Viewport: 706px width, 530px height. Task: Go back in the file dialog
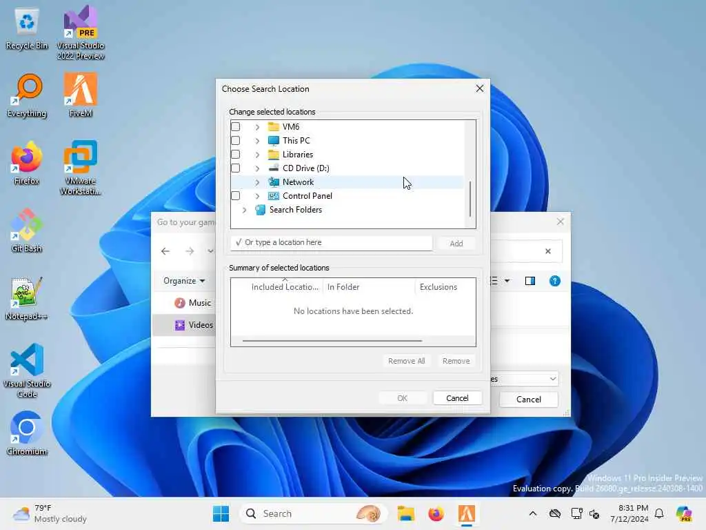pyautogui.click(x=165, y=251)
